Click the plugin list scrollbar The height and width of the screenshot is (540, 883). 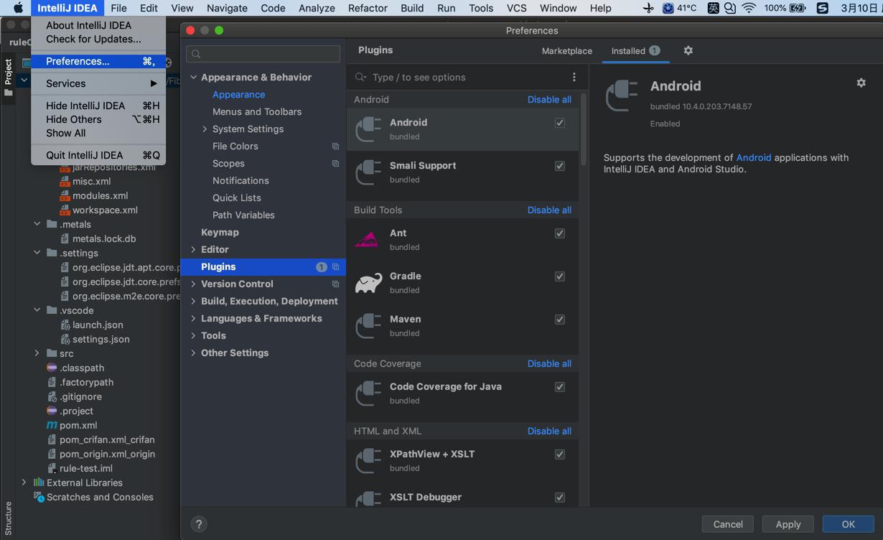(583, 130)
